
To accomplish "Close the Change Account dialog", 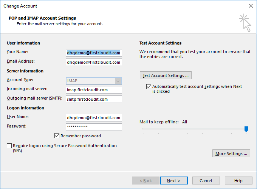I will (x=251, y=6).
